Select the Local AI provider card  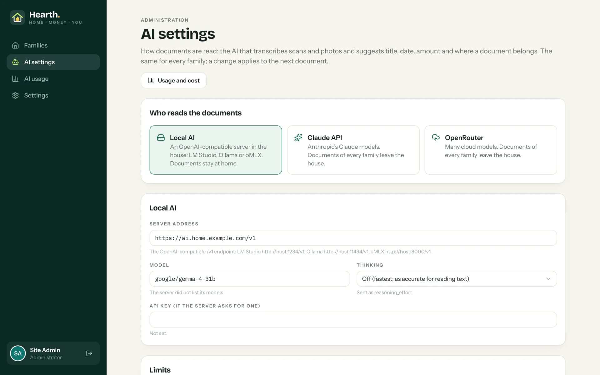click(x=216, y=150)
